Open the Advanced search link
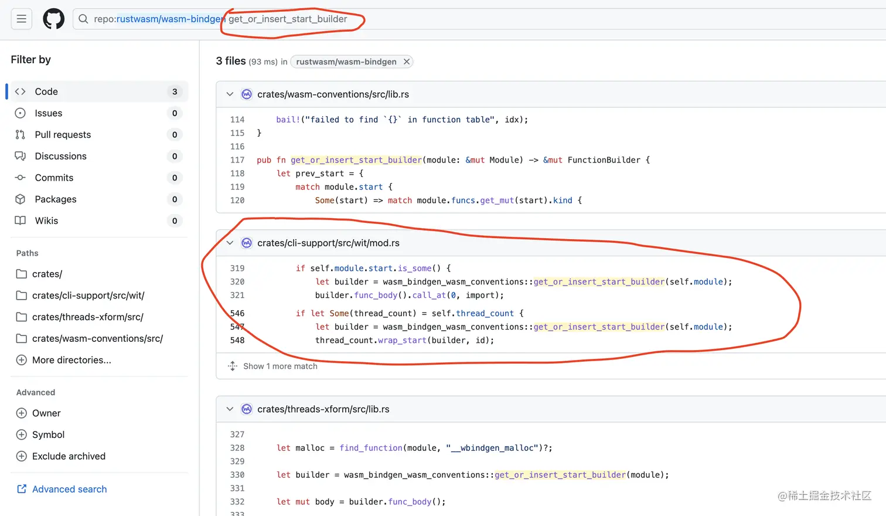Viewport: 886px width, 516px height. coord(69,489)
